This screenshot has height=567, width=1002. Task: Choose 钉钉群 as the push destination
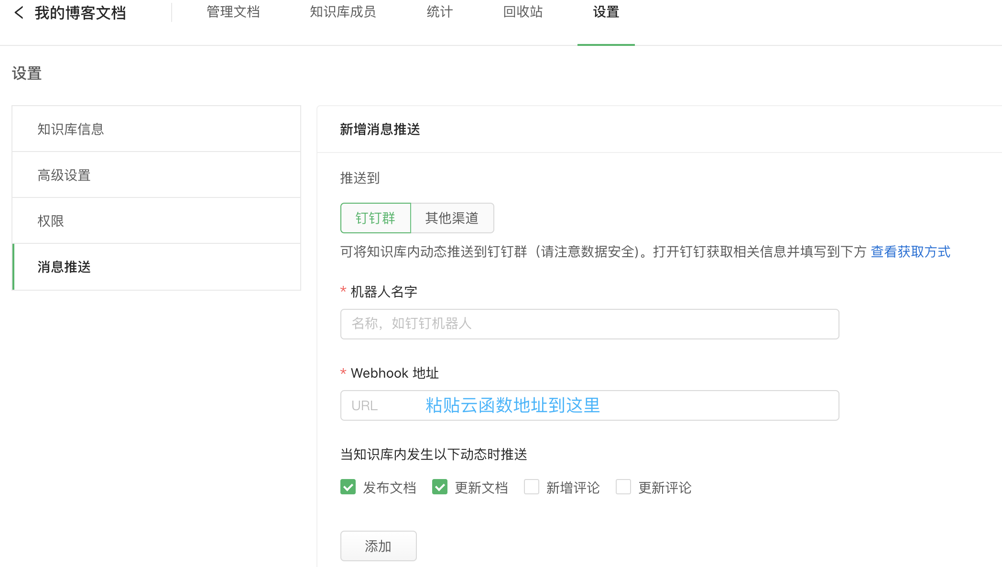pyautogui.click(x=375, y=218)
